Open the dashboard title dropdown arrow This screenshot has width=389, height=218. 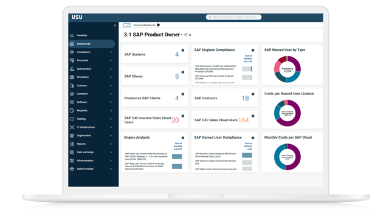(x=182, y=35)
